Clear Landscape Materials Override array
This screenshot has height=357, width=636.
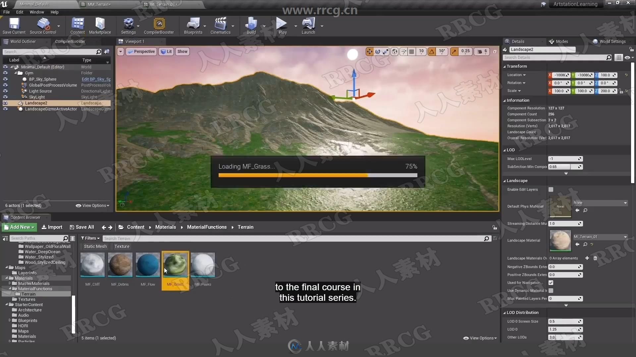pyautogui.click(x=595, y=258)
